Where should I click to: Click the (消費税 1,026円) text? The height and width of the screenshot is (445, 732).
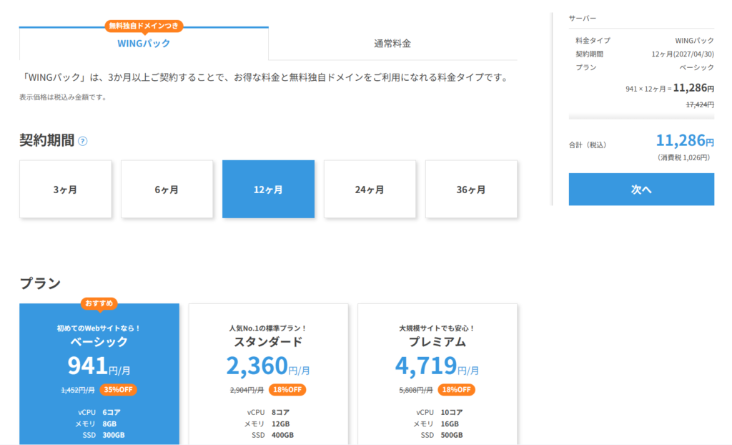click(683, 157)
